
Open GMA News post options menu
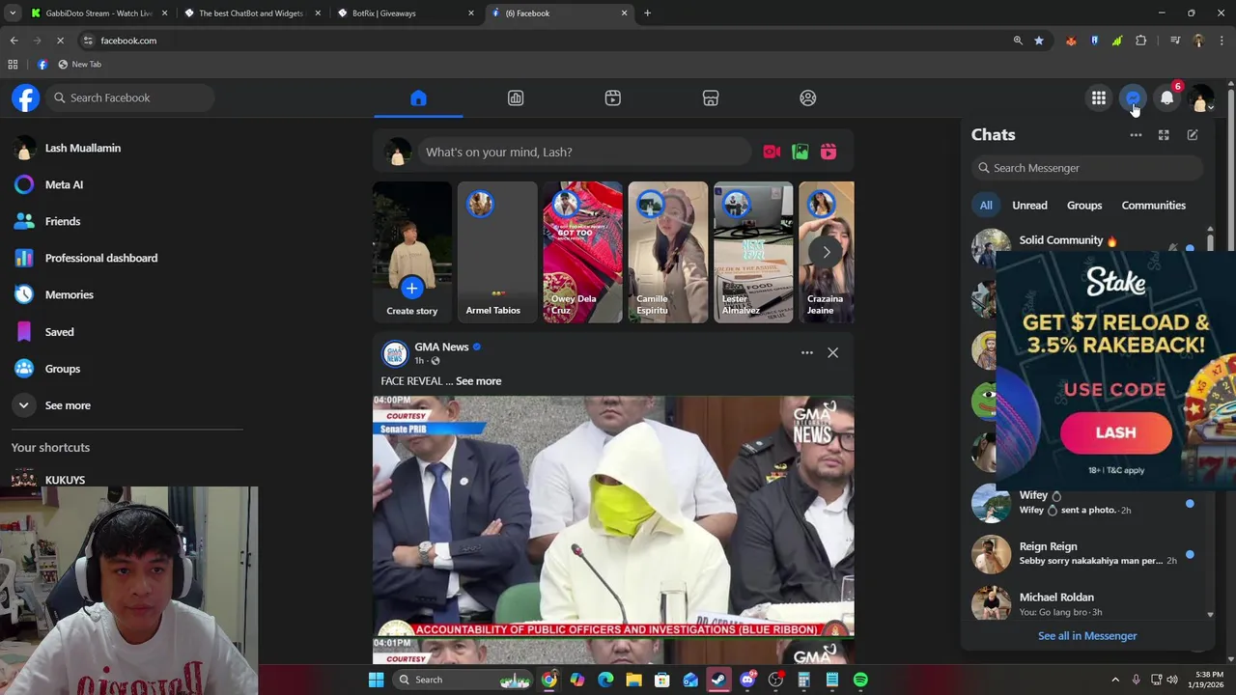[x=806, y=353]
